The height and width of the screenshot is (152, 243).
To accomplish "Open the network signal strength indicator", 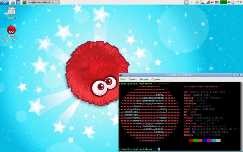I will (208, 2).
